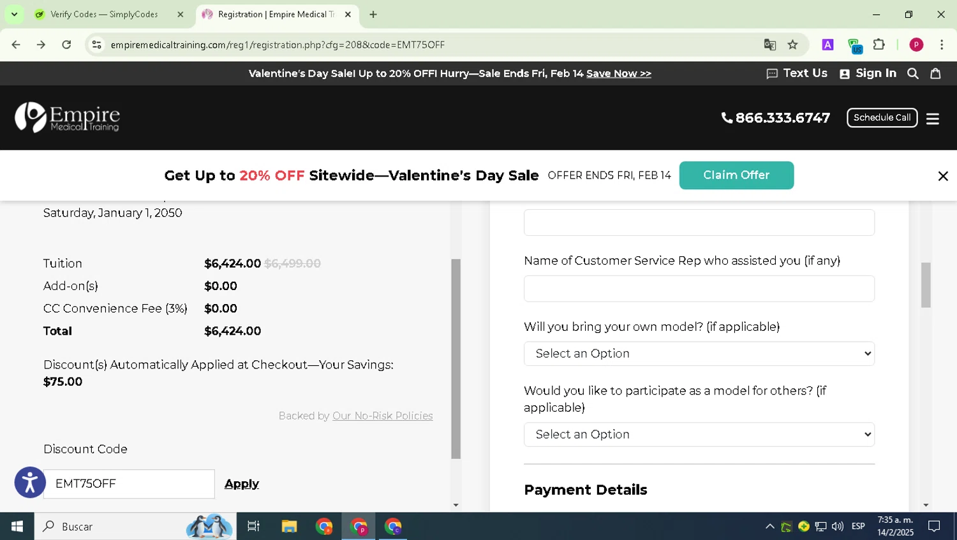Click Text Us in top bar
This screenshot has height=540, width=957.
pyautogui.click(x=797, y=73)
